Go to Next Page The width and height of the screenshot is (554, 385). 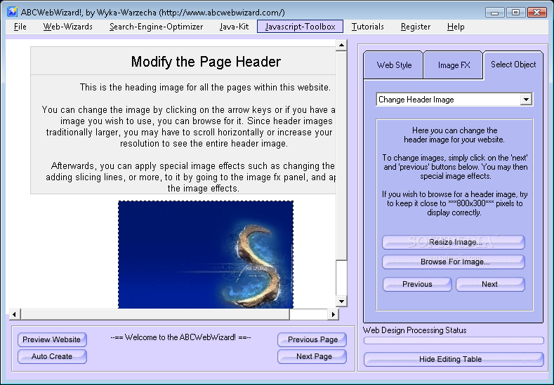(x=312, y=357)
